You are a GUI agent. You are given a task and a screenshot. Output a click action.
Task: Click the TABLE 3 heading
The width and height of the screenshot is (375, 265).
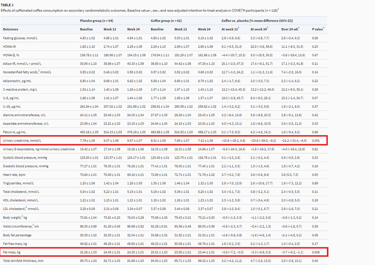click(x=7, y=5)
